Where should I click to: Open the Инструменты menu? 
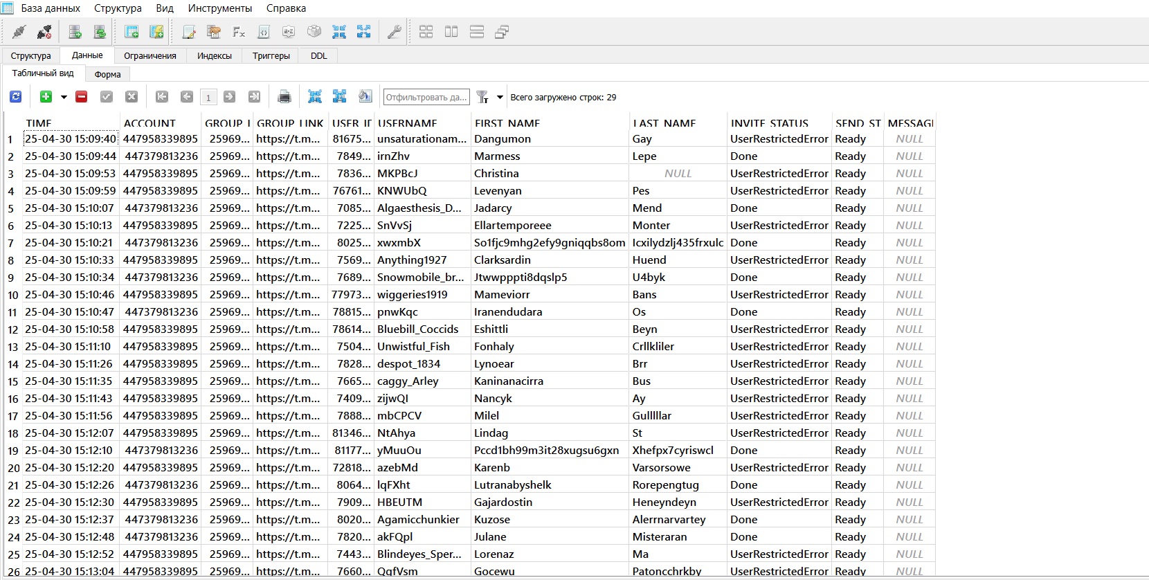pos(220,8)
